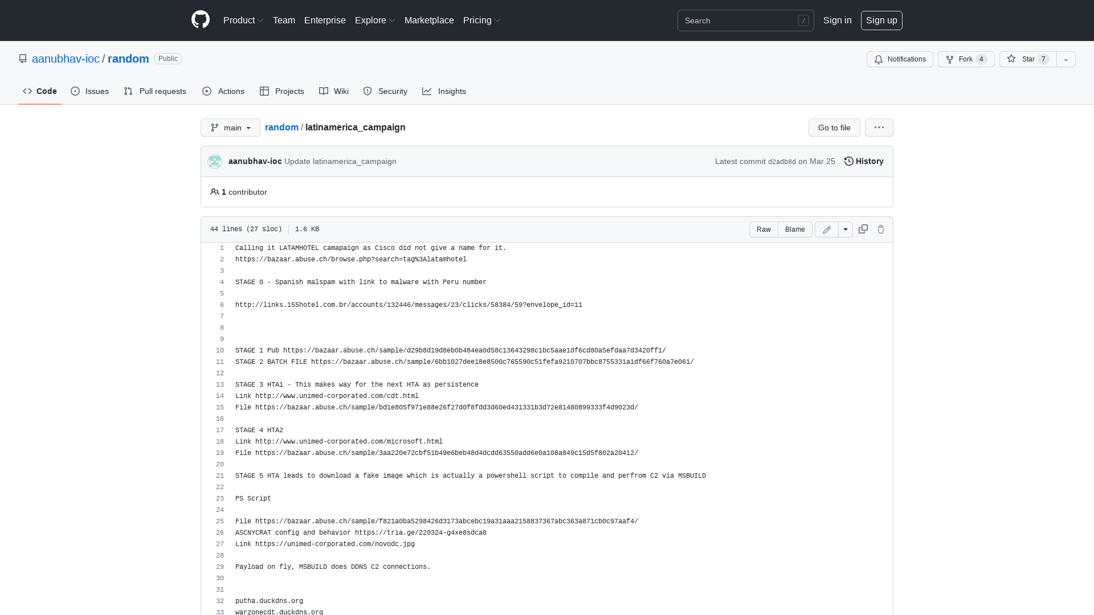Click the PS Script line
The image size is (1094, 615).
coord(253,499)
